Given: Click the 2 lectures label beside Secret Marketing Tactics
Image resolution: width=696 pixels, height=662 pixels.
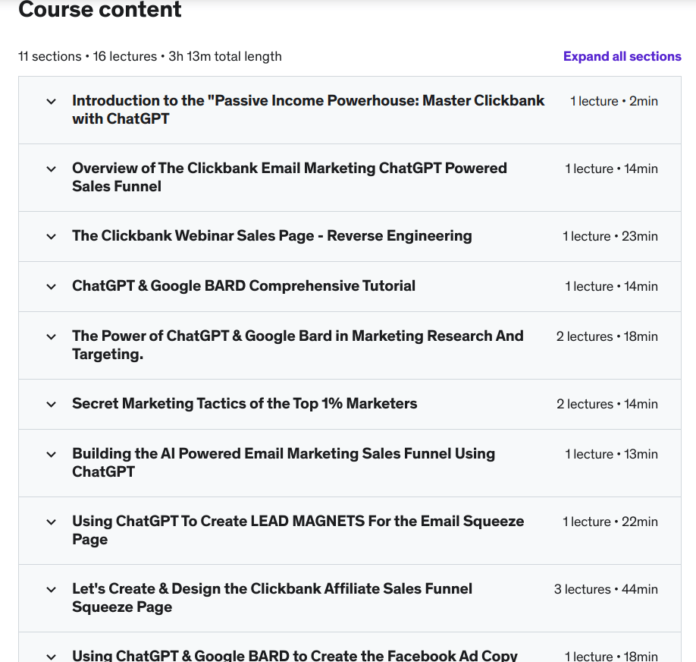Looking at the screenshot, I should tap(585, 404).
